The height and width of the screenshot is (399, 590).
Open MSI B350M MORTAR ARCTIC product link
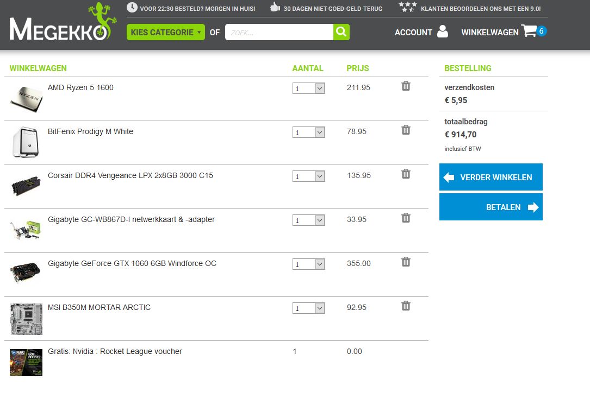(x=99, y=307)
